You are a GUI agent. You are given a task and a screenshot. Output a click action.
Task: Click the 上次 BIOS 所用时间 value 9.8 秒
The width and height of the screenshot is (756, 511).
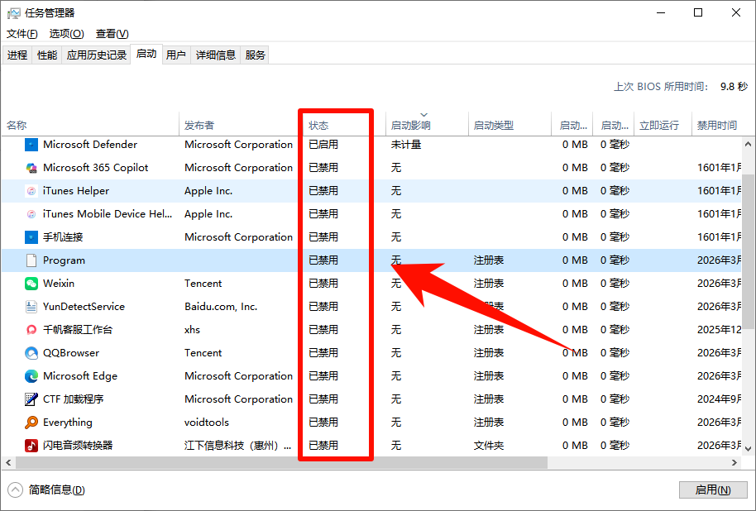(x=734, y=87)
